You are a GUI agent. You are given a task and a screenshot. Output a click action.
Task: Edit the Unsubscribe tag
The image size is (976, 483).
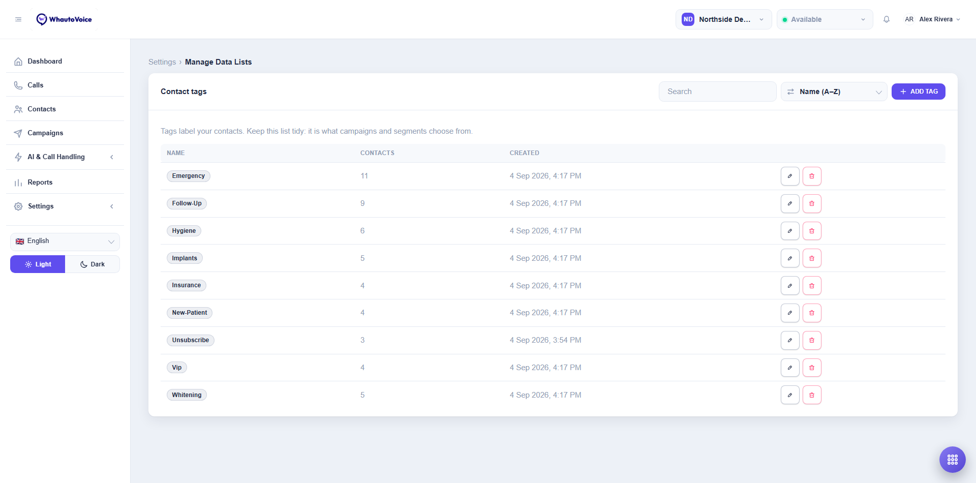pyautogui.click(x=790, y=340)
